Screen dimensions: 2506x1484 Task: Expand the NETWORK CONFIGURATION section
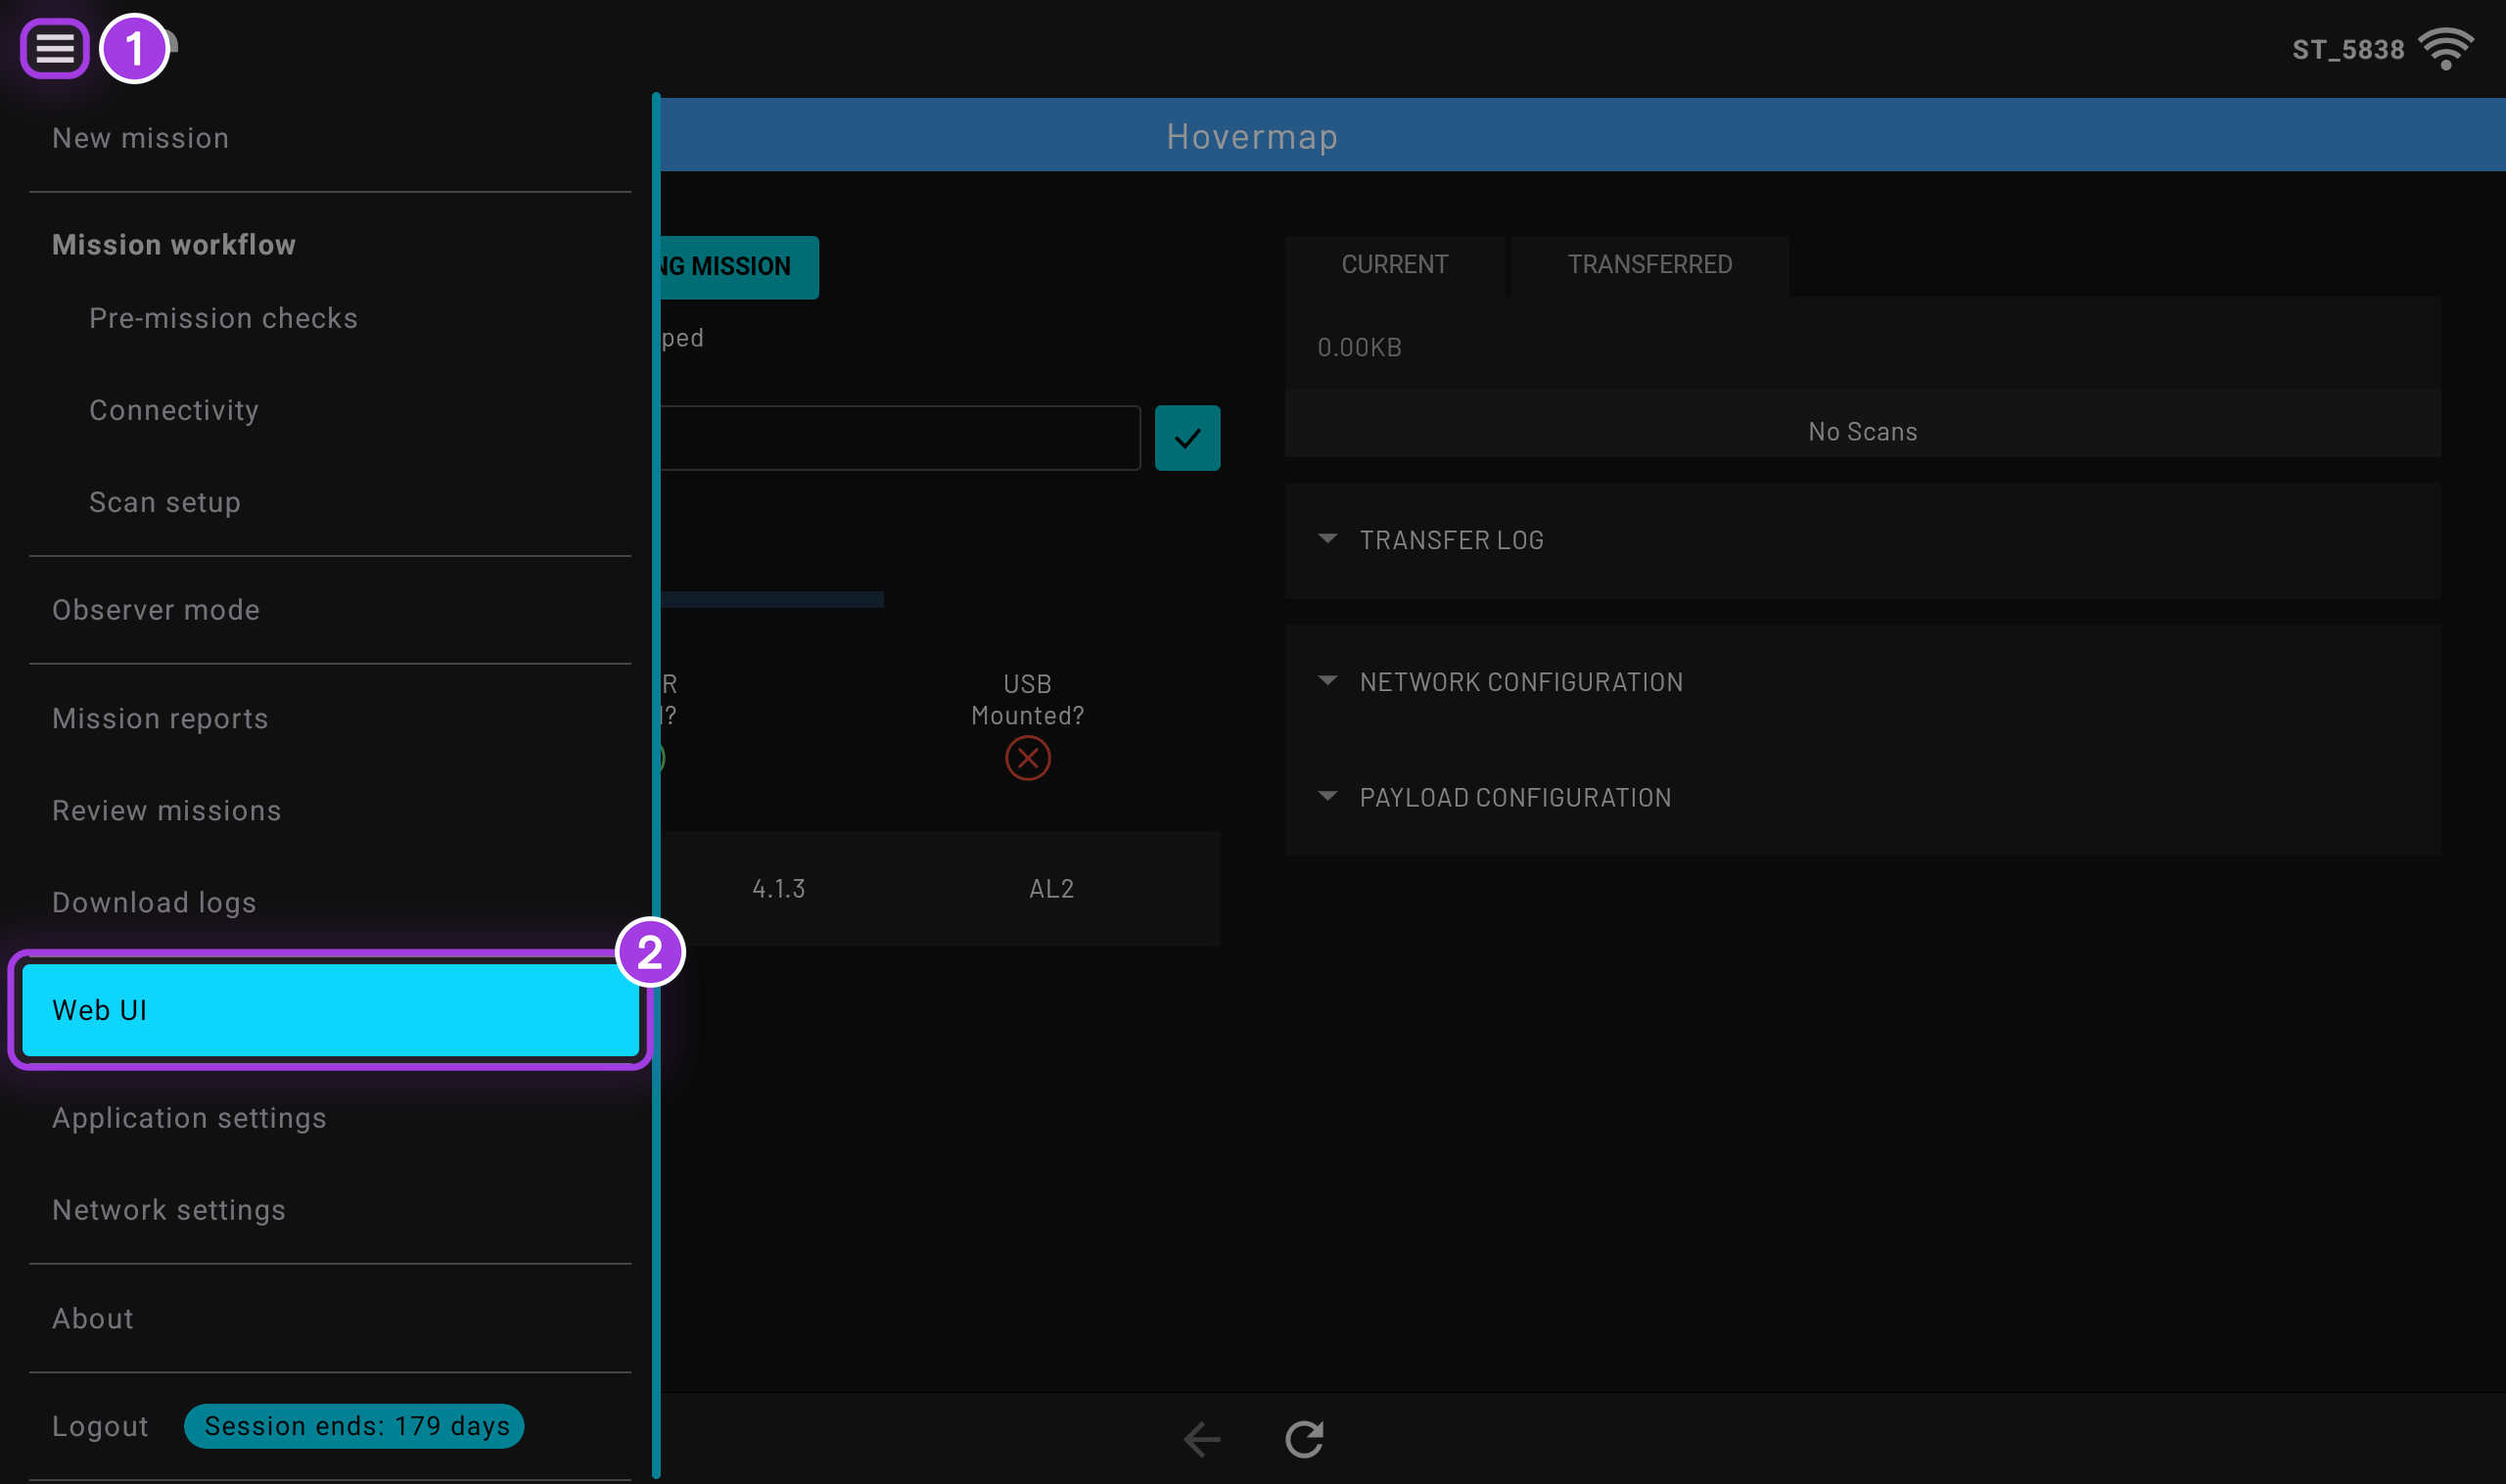(1862, 682)
